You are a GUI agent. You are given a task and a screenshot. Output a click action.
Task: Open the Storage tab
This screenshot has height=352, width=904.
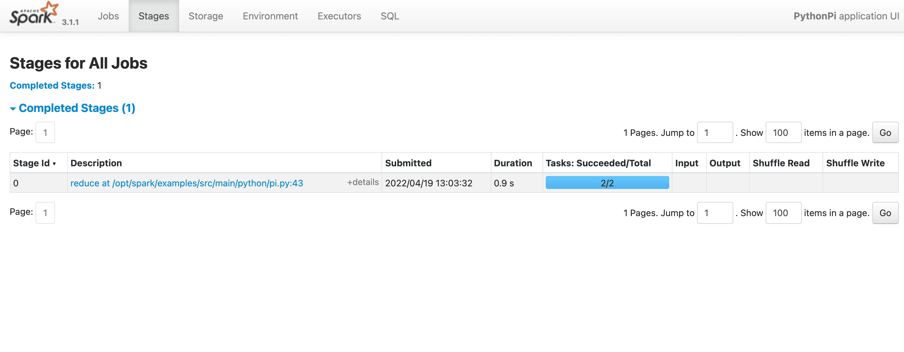click(206, 16)
